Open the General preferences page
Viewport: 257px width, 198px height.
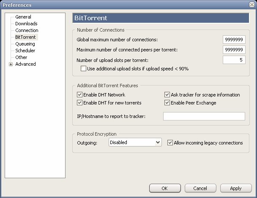point(23,17)
